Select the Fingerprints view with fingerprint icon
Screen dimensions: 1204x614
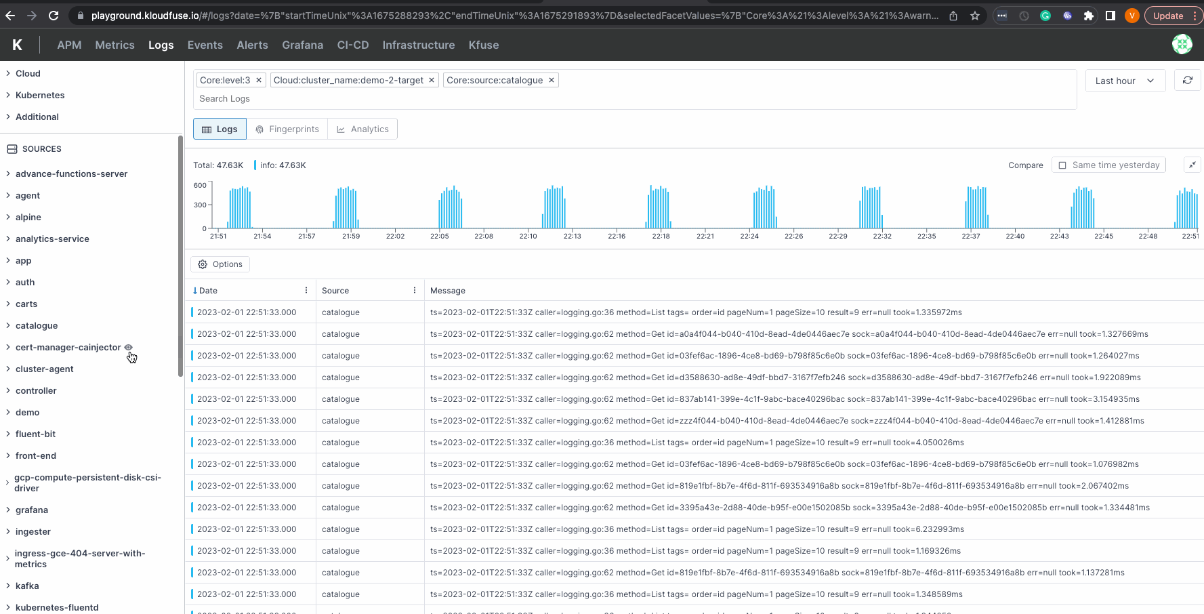[287, 129]
